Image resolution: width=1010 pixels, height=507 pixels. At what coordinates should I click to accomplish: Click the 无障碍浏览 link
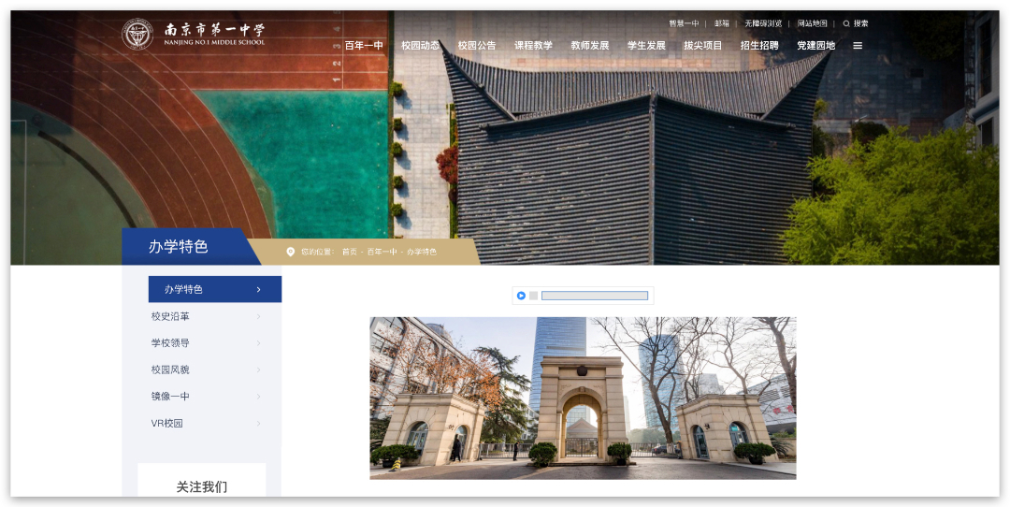[x=763, y=23]
